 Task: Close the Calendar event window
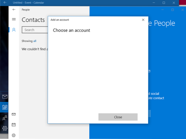tap(174, 3)
